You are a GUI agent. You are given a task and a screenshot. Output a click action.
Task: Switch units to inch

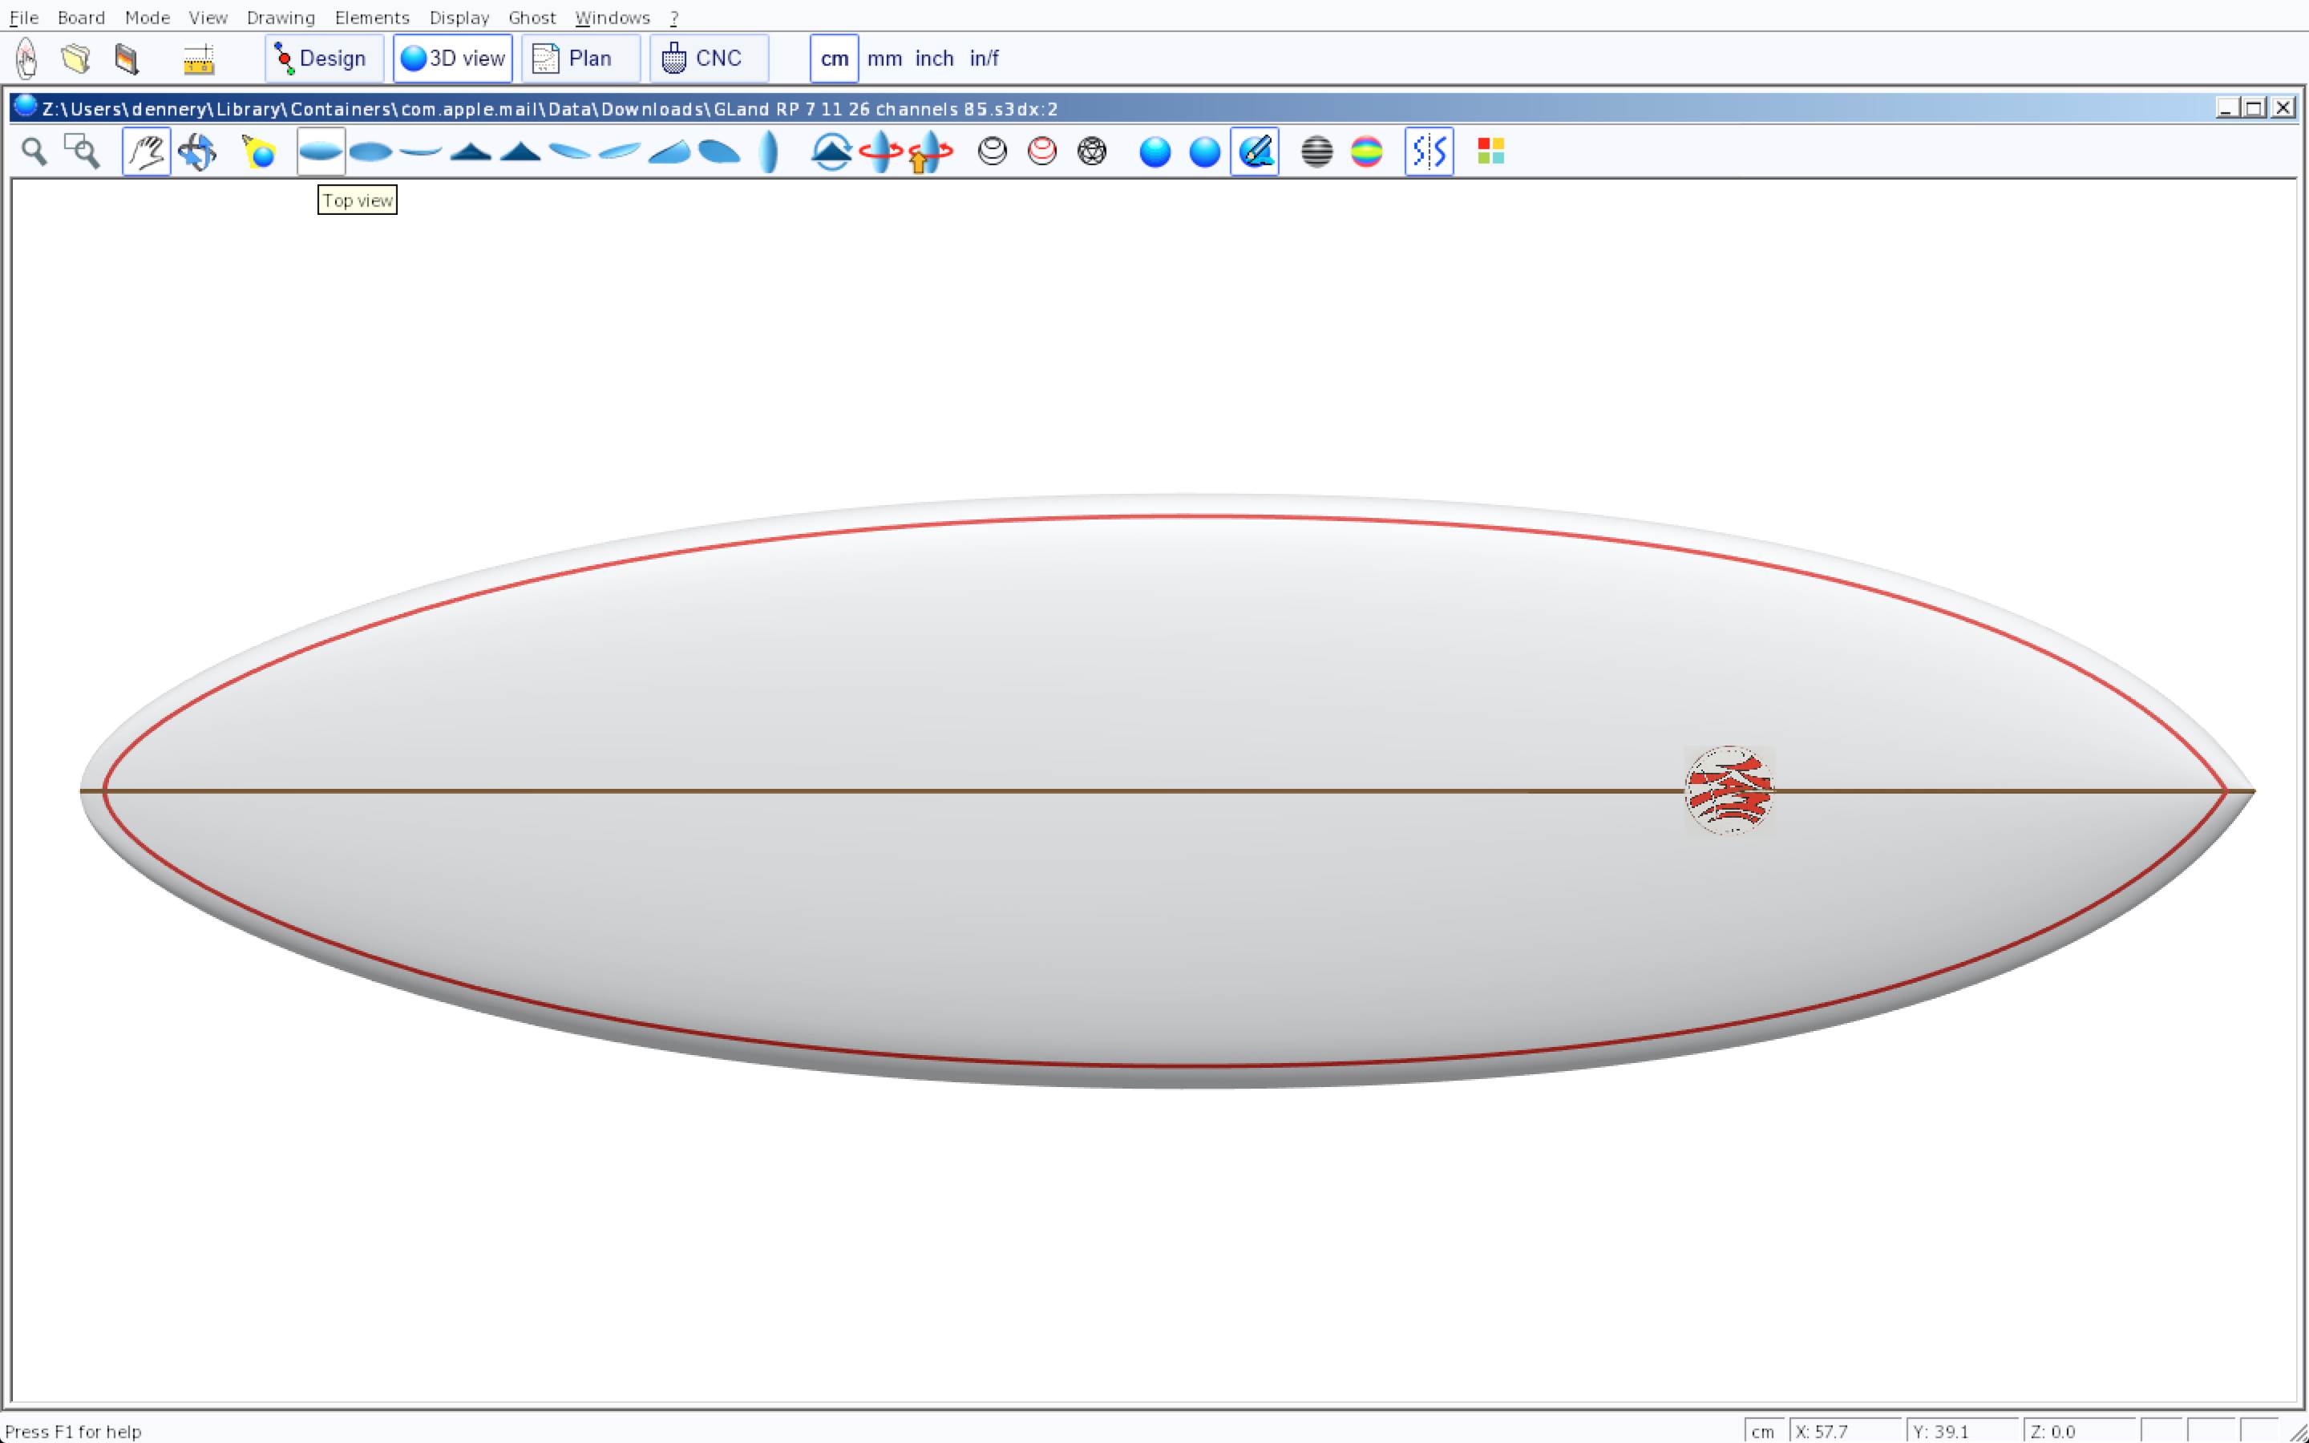[x=934, y=59]
